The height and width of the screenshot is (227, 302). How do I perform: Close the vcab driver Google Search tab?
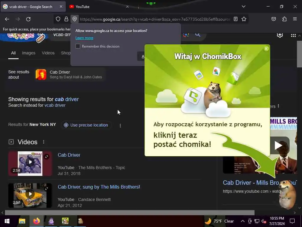click(61, 7)
